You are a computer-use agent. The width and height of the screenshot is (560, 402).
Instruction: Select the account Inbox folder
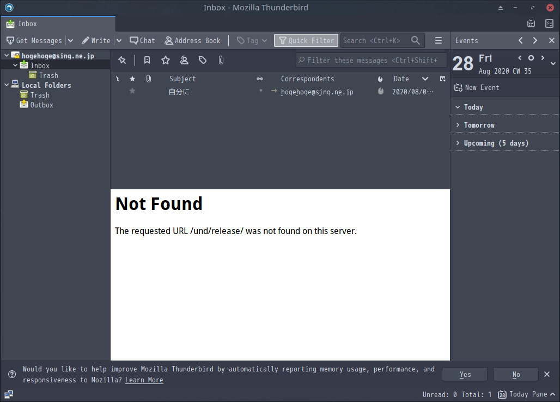pos(40,65)
